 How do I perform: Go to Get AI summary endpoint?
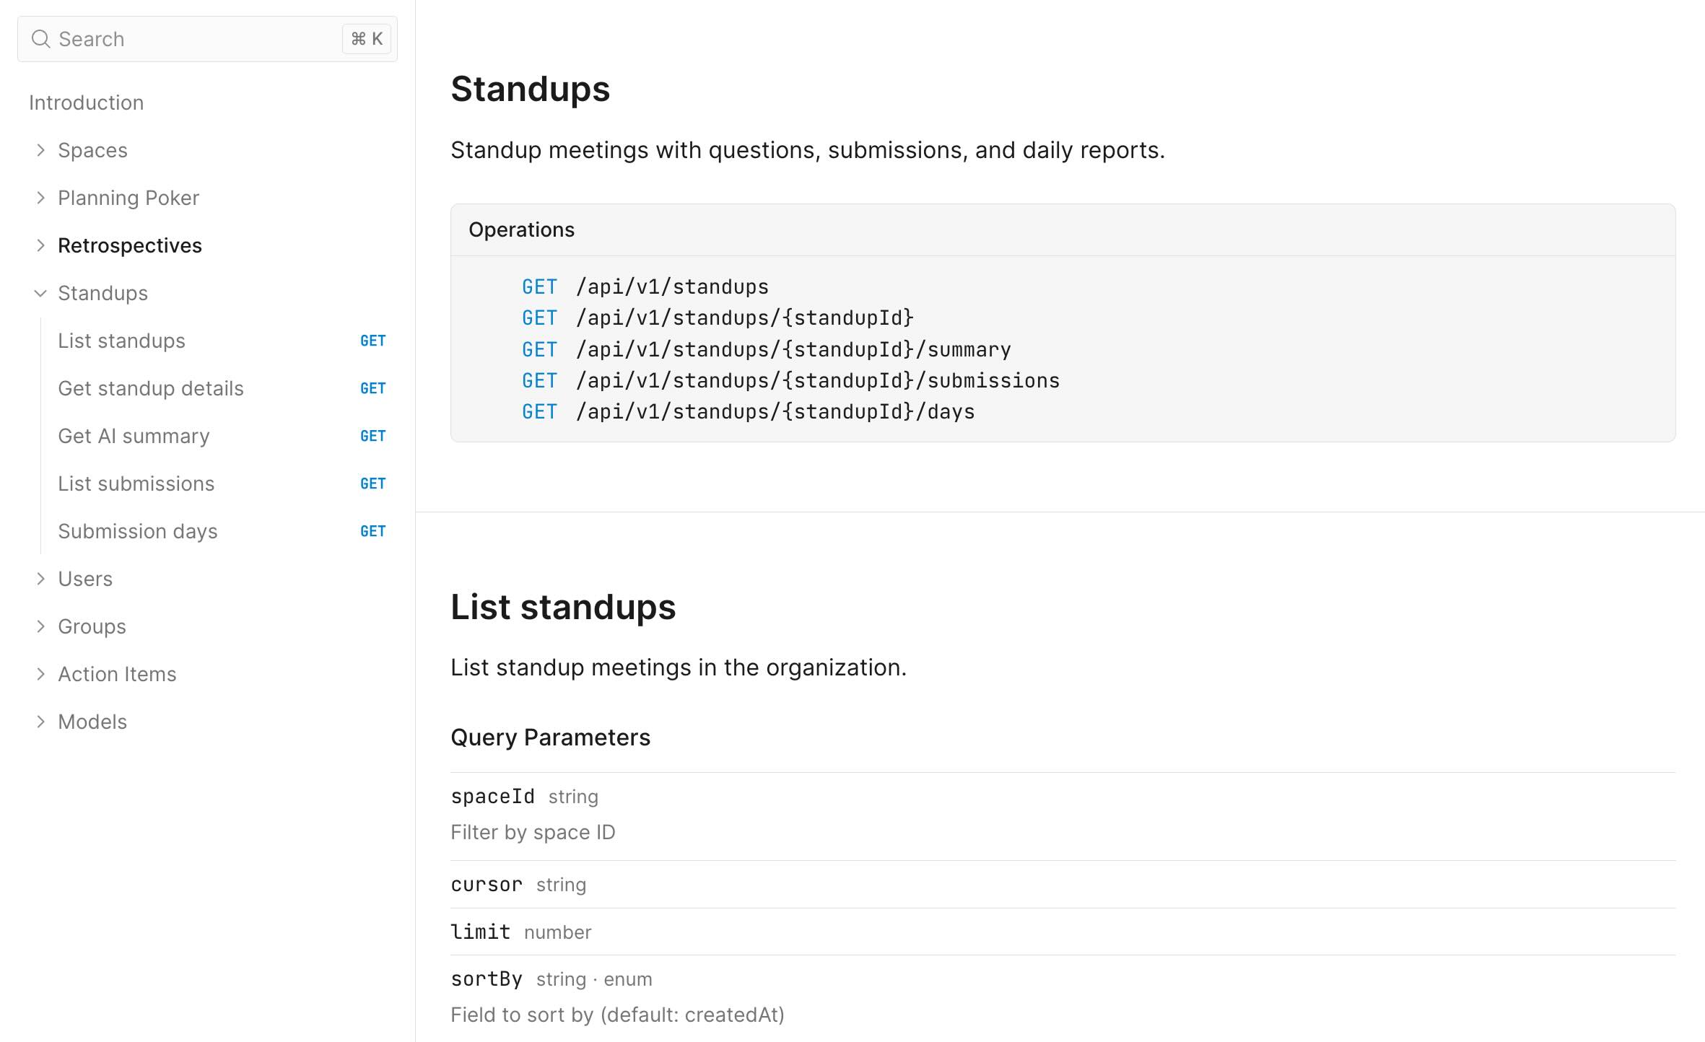tap(134, 436)
